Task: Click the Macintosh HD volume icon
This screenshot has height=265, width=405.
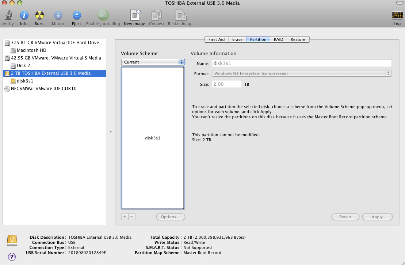Action: 13,51
